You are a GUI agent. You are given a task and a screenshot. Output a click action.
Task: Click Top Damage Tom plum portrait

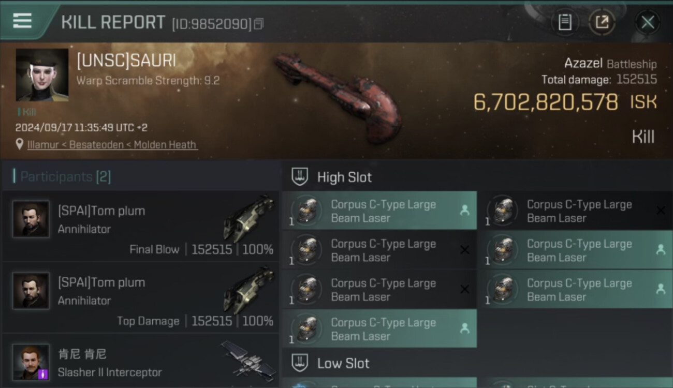tap(31, 291)
